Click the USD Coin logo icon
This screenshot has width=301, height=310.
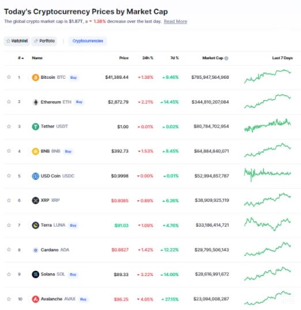[x=36, y=176]
